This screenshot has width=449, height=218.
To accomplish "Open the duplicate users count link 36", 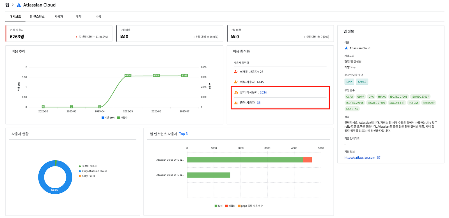I will (x=258, y=103).
